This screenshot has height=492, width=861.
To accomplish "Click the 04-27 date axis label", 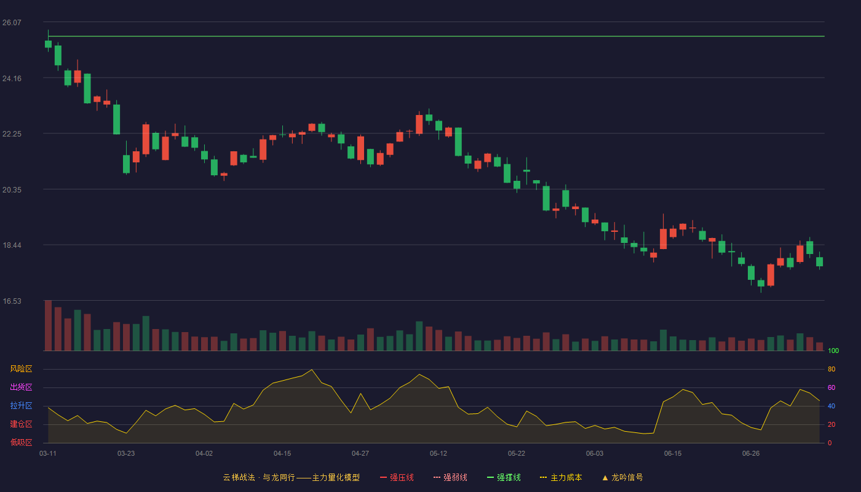I will tap(360, 453).
